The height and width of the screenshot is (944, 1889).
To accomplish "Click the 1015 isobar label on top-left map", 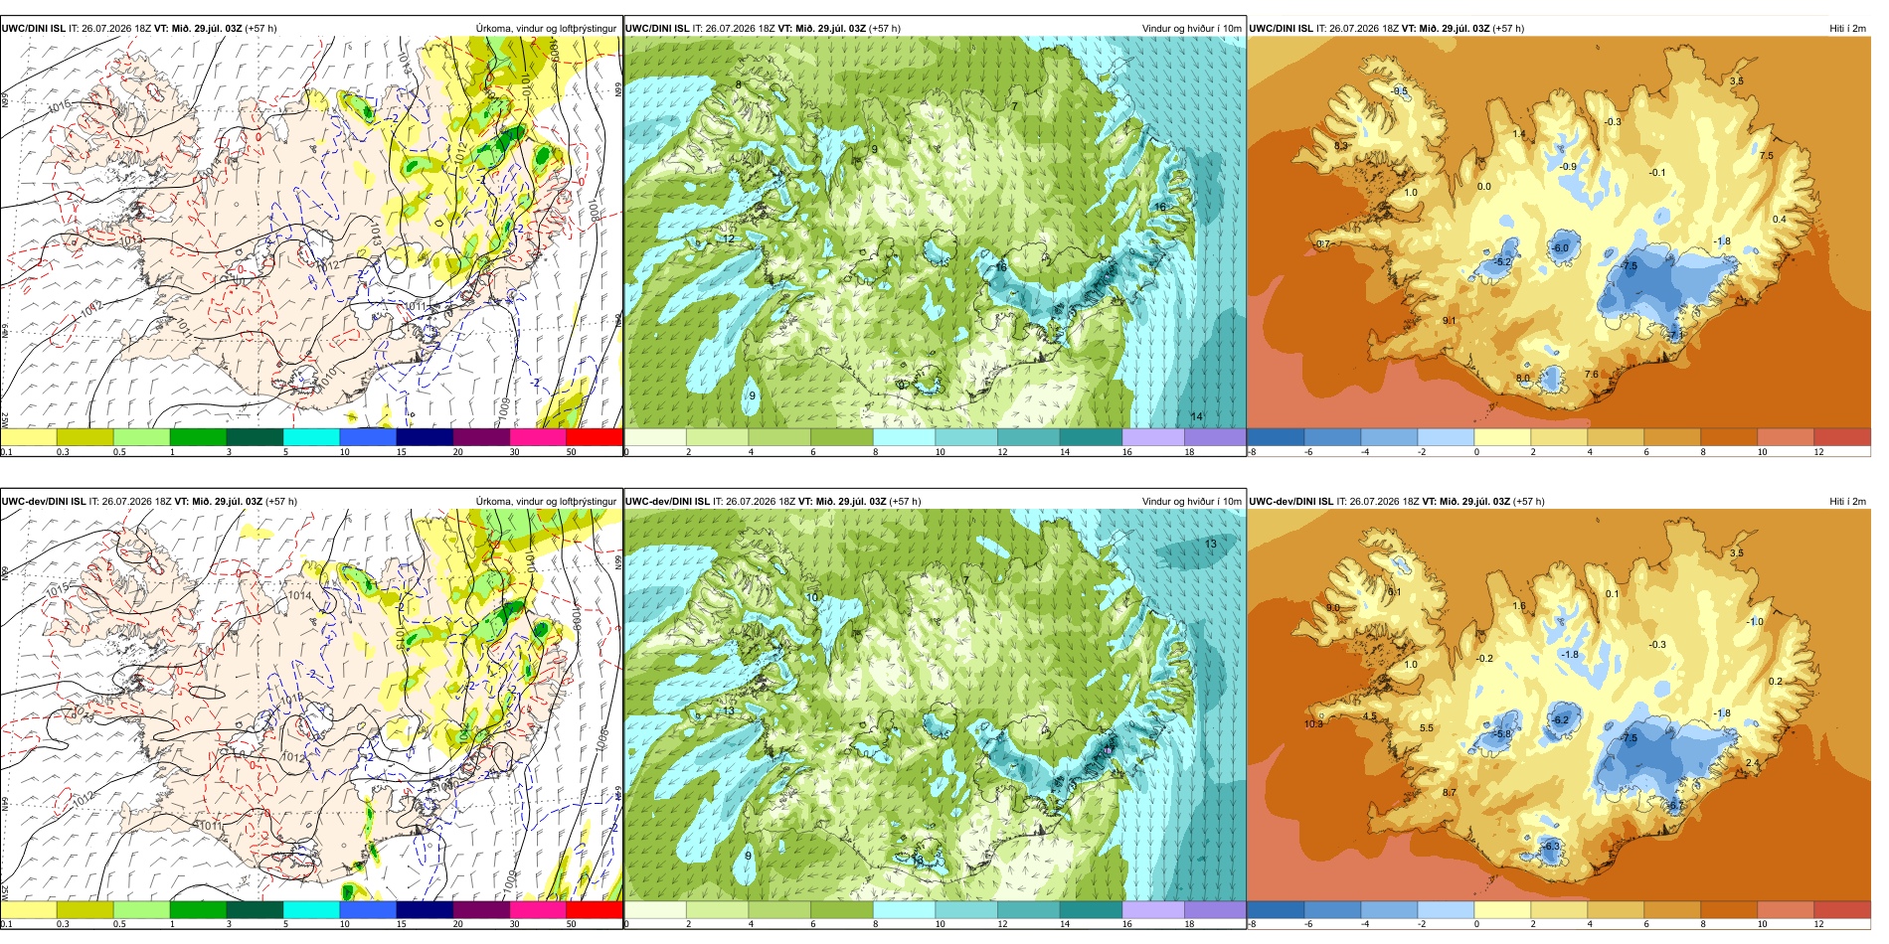I will point(59,105).
